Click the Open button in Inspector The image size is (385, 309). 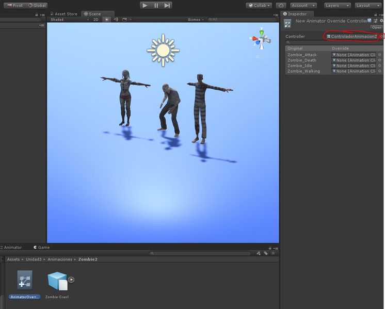(376, 27)
